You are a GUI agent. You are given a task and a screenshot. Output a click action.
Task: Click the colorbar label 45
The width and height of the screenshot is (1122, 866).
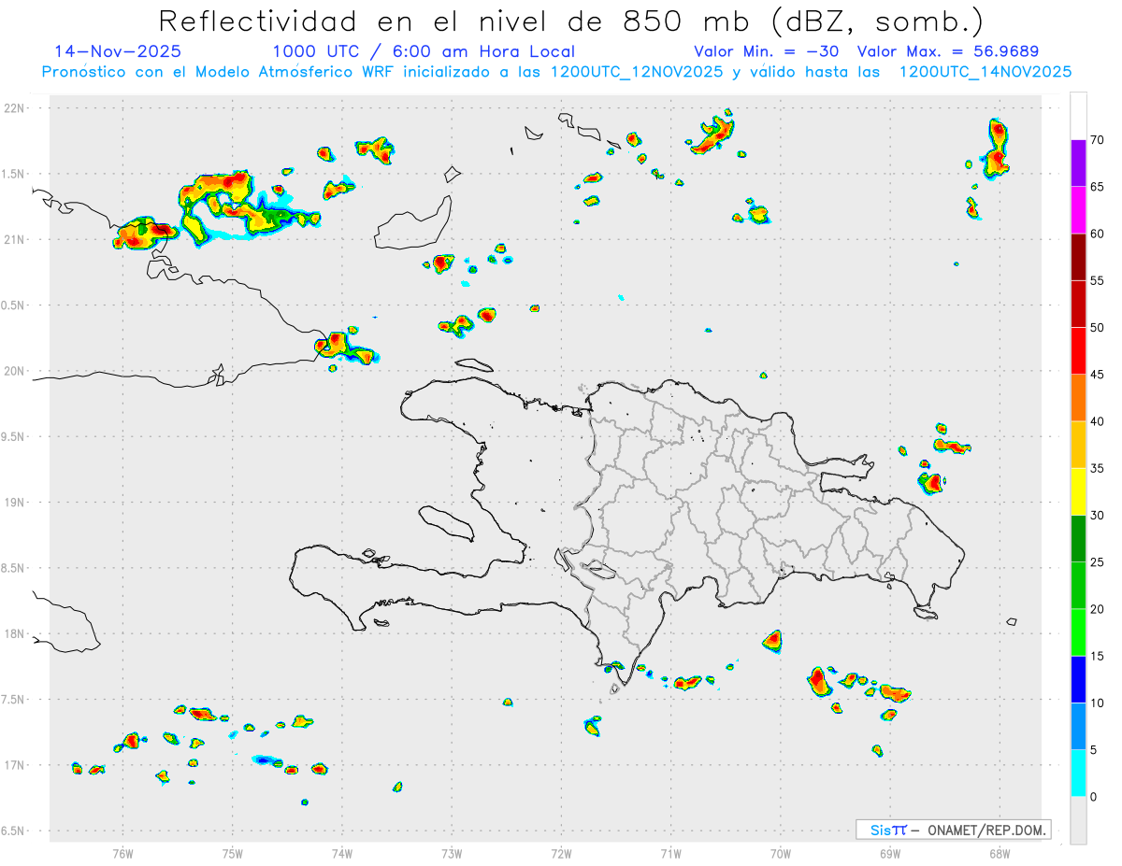point(1098,375)
